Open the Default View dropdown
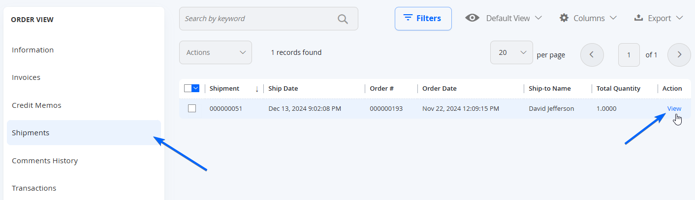695x200 pixels. [504, 18]
